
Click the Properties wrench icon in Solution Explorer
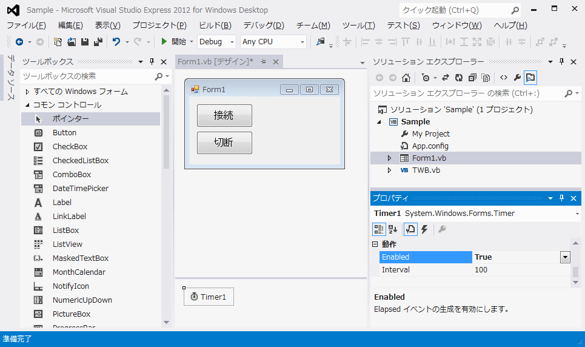517,78
